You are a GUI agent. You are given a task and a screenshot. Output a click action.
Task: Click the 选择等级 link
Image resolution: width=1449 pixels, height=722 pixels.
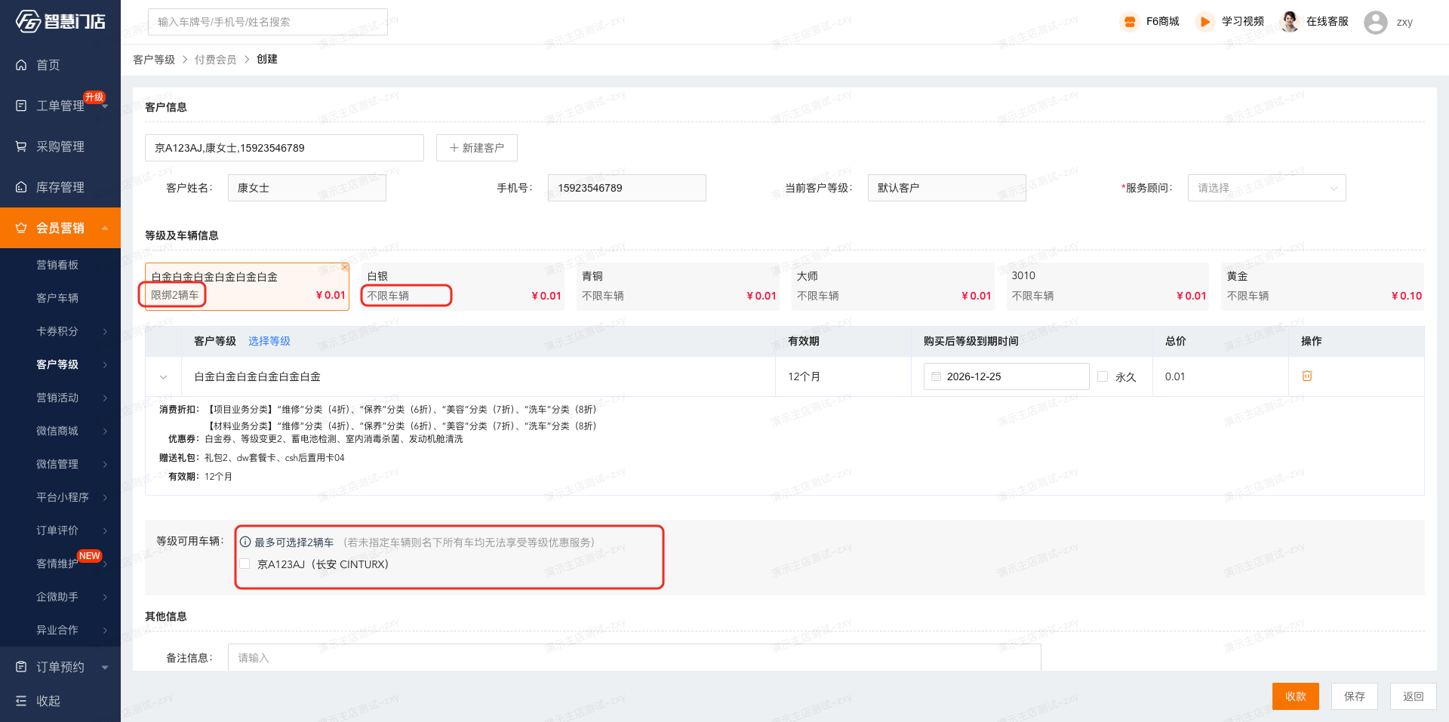[269, 341]
